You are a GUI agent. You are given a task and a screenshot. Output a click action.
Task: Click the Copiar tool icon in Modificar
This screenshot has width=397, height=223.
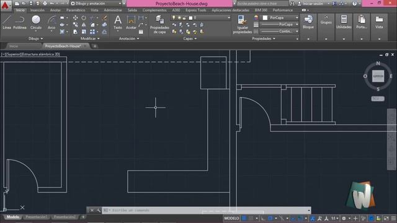[75, 25]
